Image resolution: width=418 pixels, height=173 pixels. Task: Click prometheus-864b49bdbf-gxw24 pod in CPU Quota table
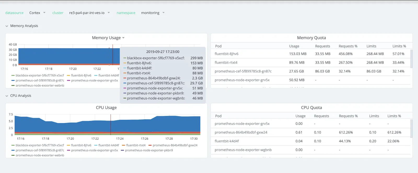[x=241, y=132]
